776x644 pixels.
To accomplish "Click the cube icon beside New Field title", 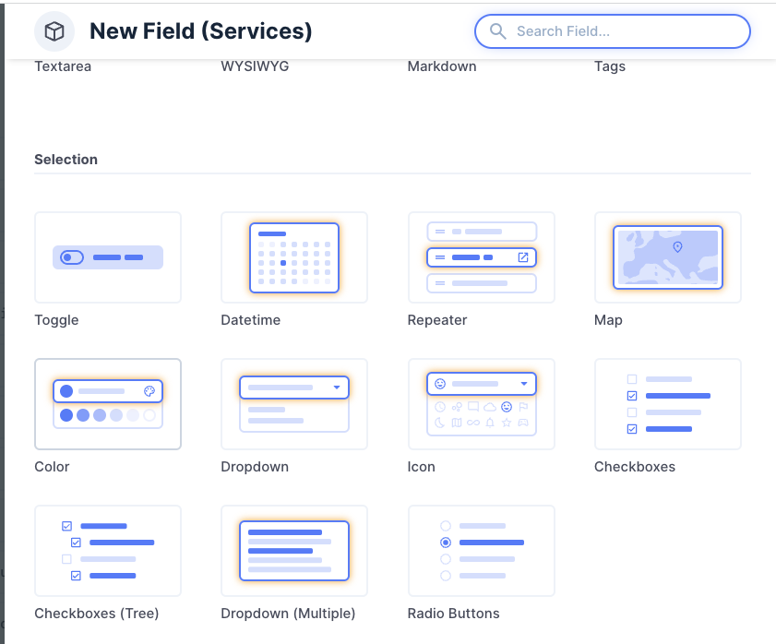I will pyautogui.click(x=54, y=31).
